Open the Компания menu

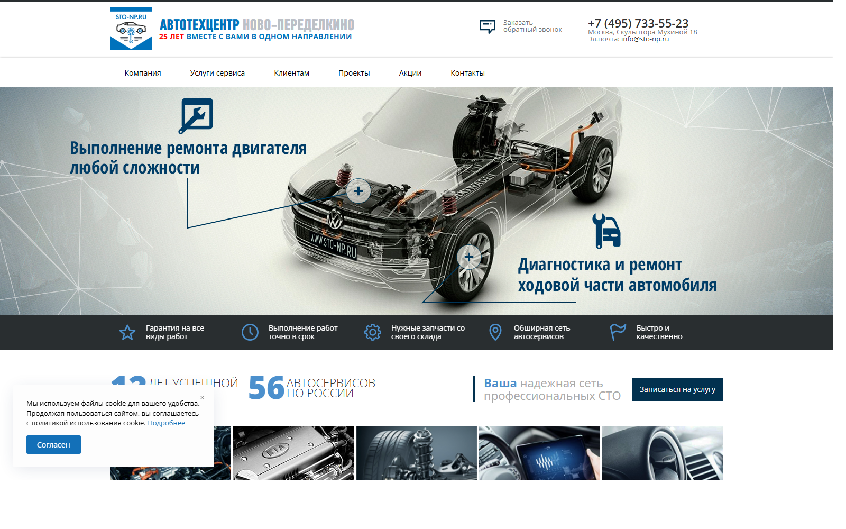[143, 73]
